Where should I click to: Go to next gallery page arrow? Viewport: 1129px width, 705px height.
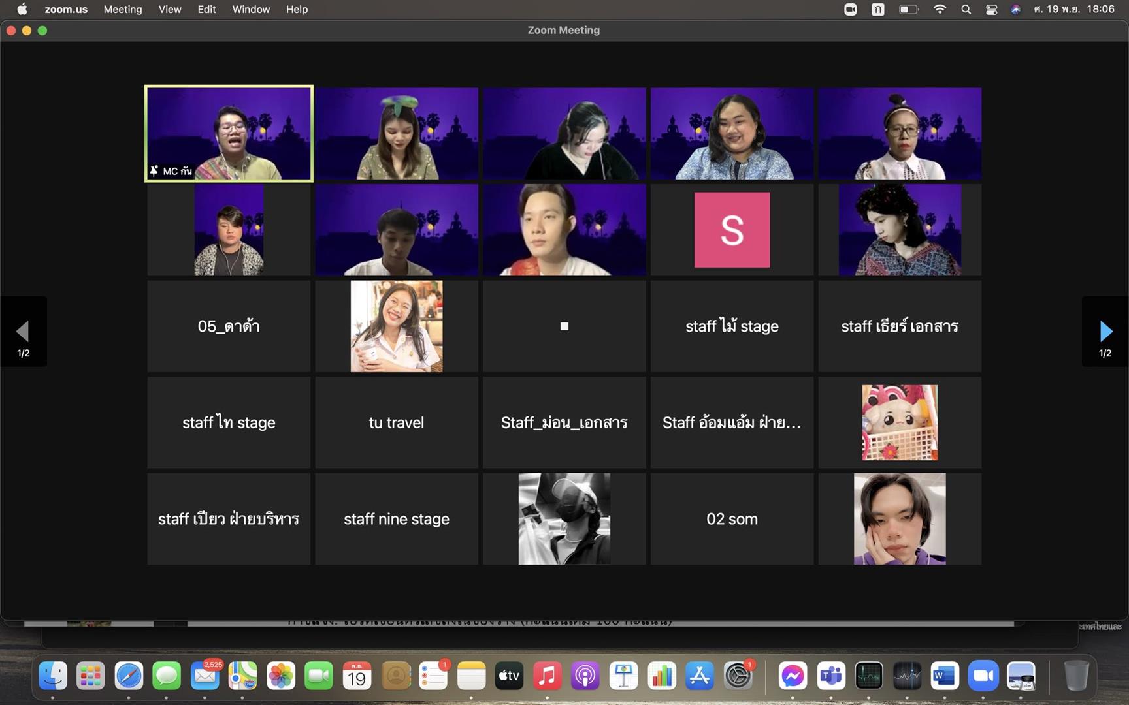tap(1105, 332)
